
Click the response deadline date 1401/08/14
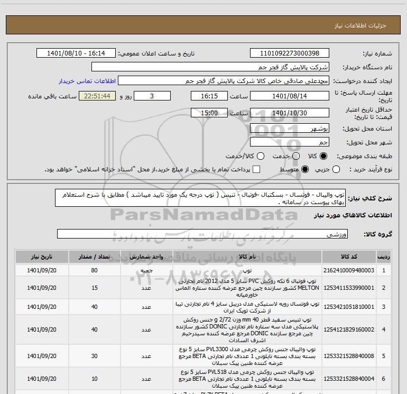click(290, 96)
